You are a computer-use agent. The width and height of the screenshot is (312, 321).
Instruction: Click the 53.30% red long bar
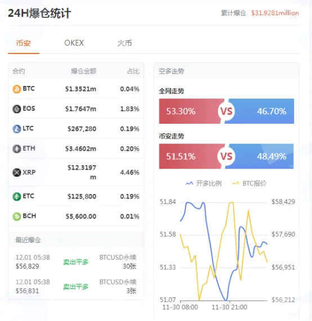click(x=190, y=111)
